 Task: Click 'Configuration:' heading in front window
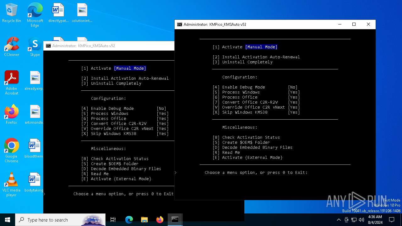coord(240,77)
